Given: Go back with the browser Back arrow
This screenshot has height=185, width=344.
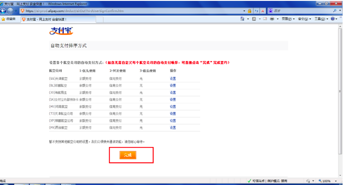Looking at the screenshot, I should tap(3, 11).
